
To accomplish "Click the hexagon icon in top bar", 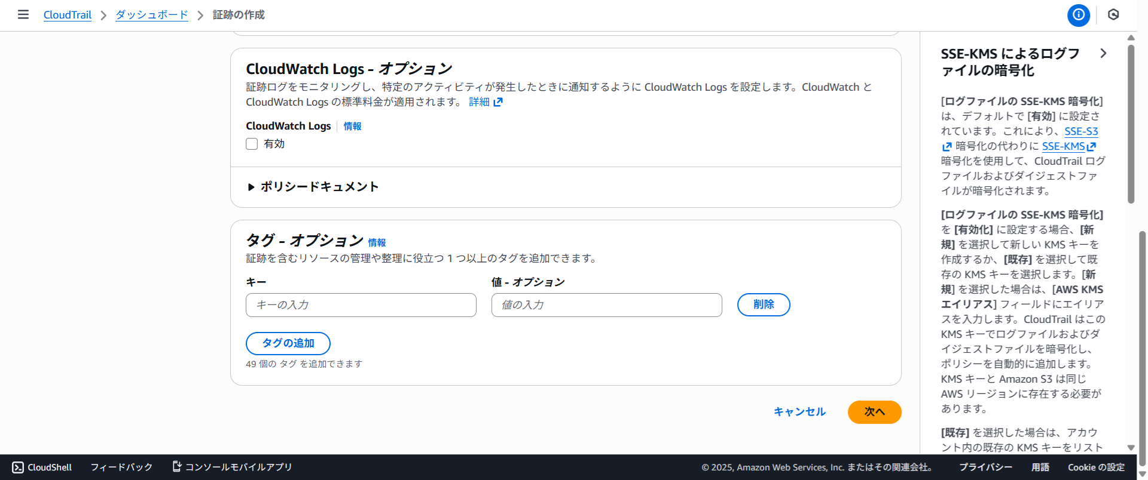I will pyautogui.click(x=1113, y=15).
